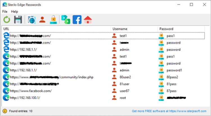
Task: Click the orange user toolbar icon
Action: pyautogui.click(x=42, y=20)
